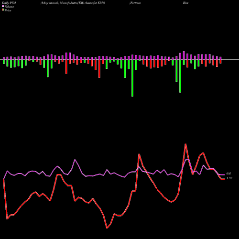Click the '(Fortress' company name text
The height and width of the screenshot is (239, 239).
tap(135, 3)
